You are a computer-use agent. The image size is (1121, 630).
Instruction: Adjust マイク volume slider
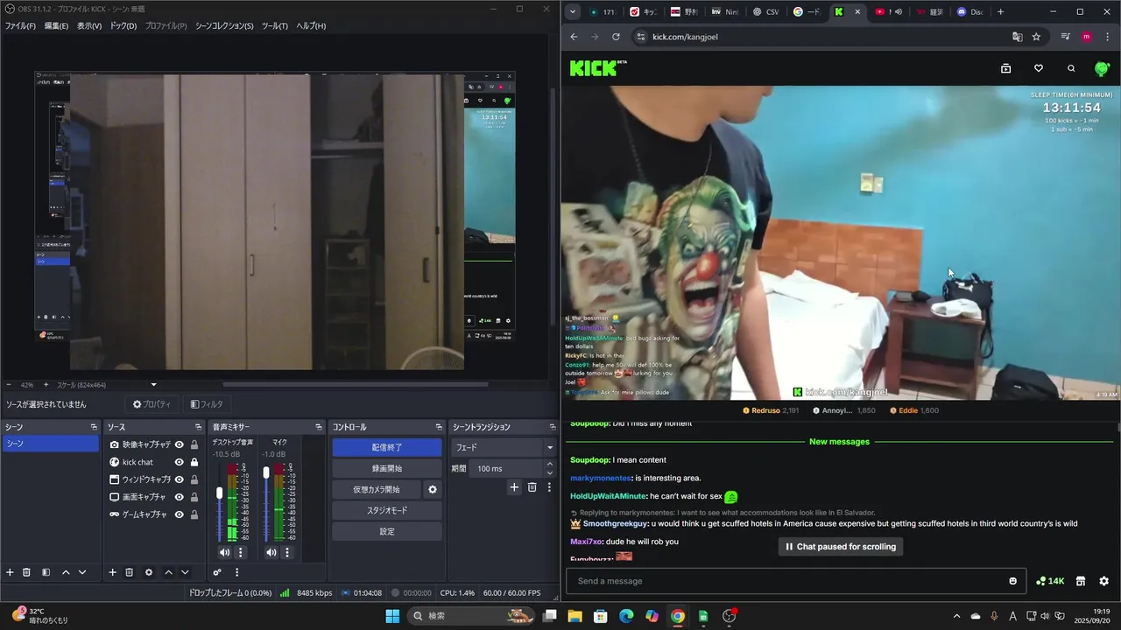click(x=266, y=472)
